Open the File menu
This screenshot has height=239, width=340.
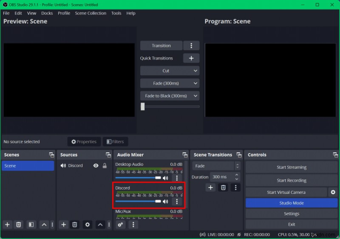[x=6, y=13]
